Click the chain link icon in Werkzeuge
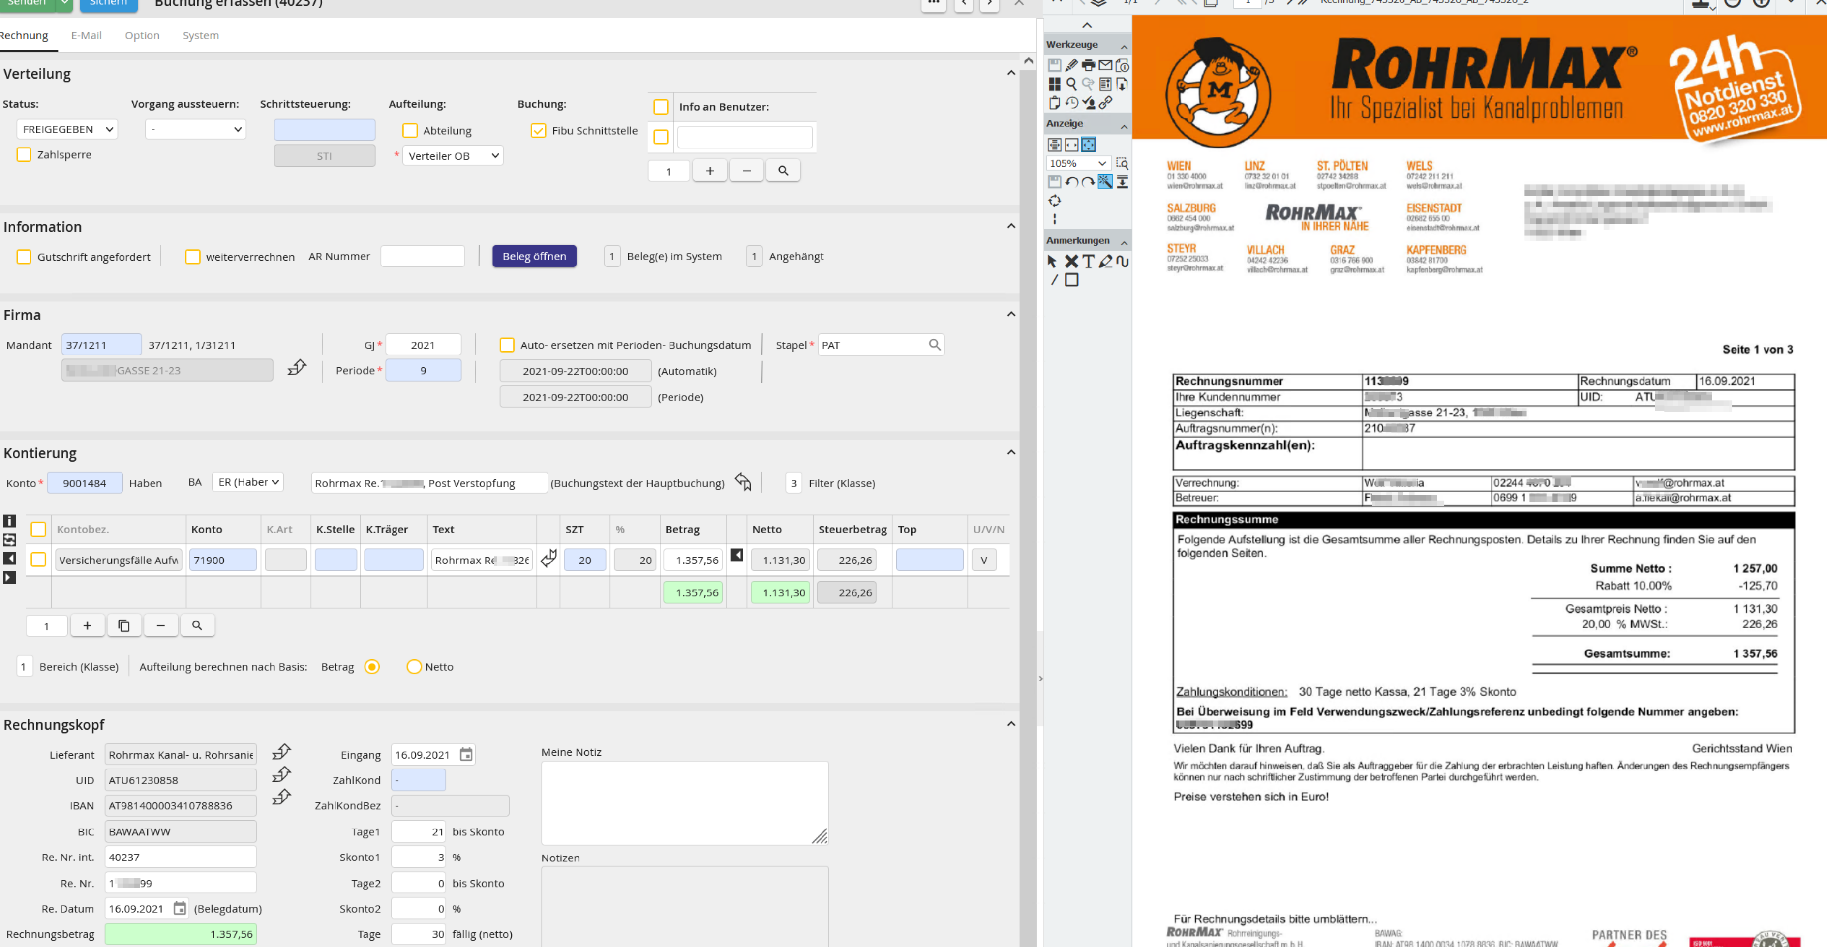This screenshot has width=1827, height=947. click(1105, 103)
